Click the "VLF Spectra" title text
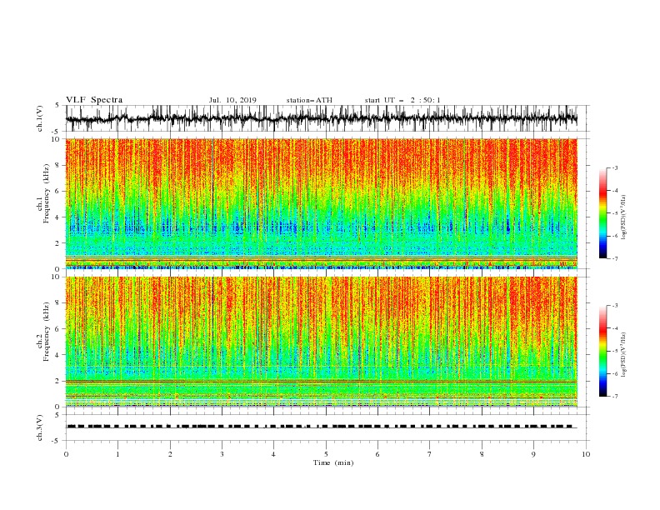This screenshot has height=510, width=660. tap(94, 100)
